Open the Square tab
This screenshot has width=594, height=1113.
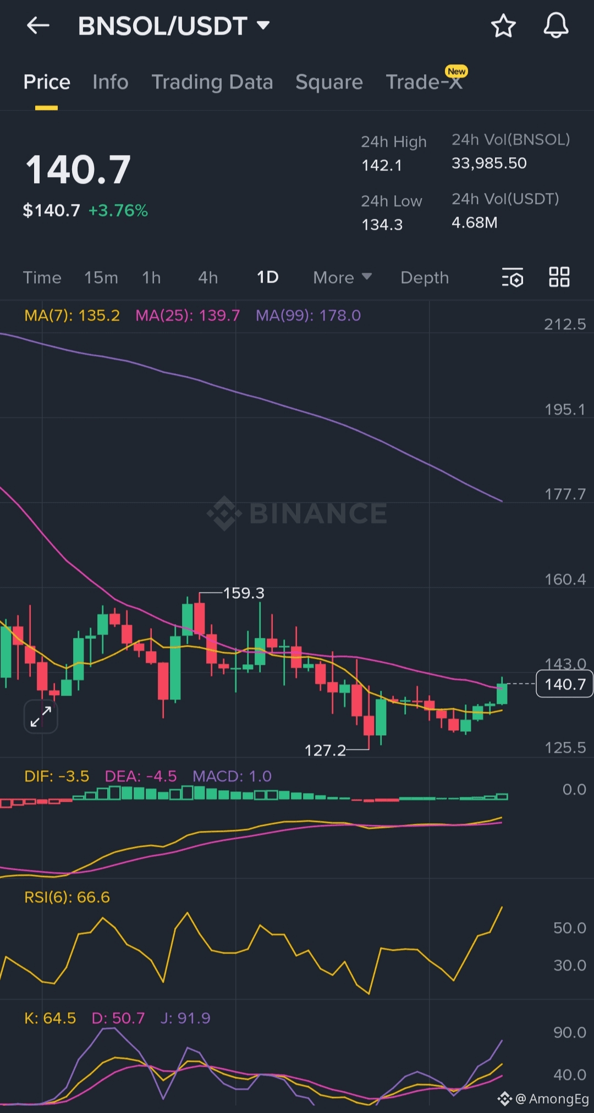(x=329, y=82)
